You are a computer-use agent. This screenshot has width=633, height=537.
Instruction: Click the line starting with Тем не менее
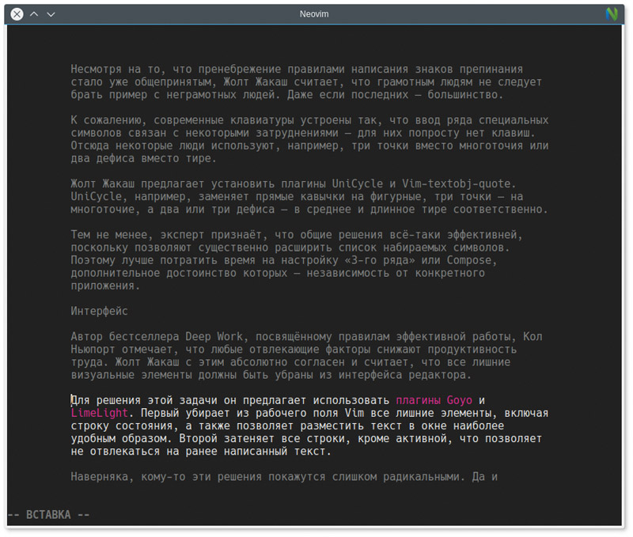[x=297, y=235]
